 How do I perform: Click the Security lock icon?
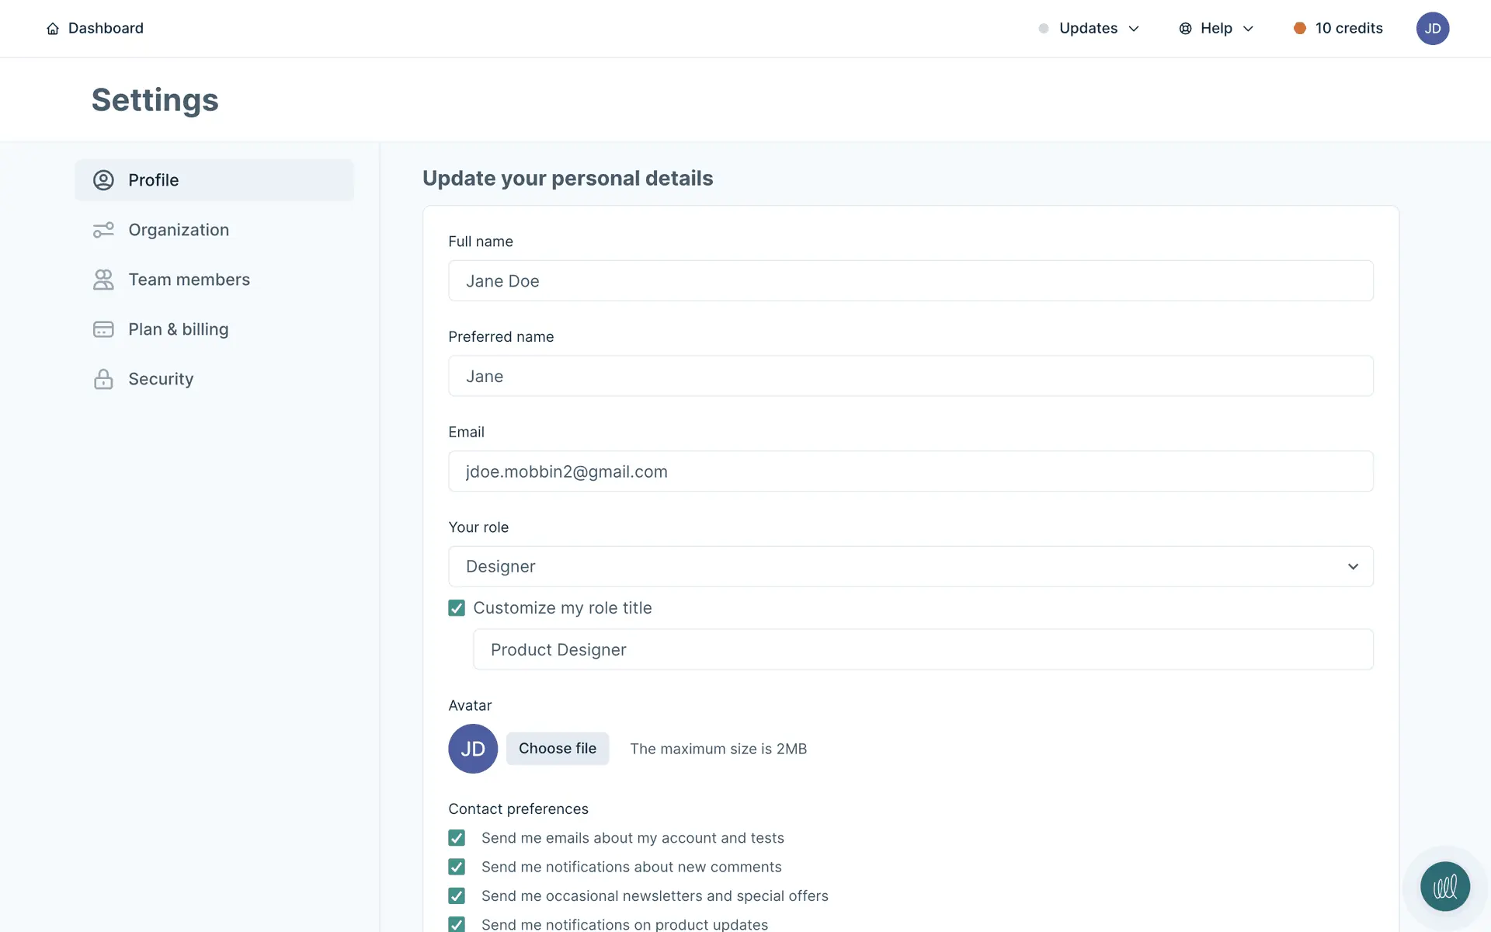click(103, 379)
